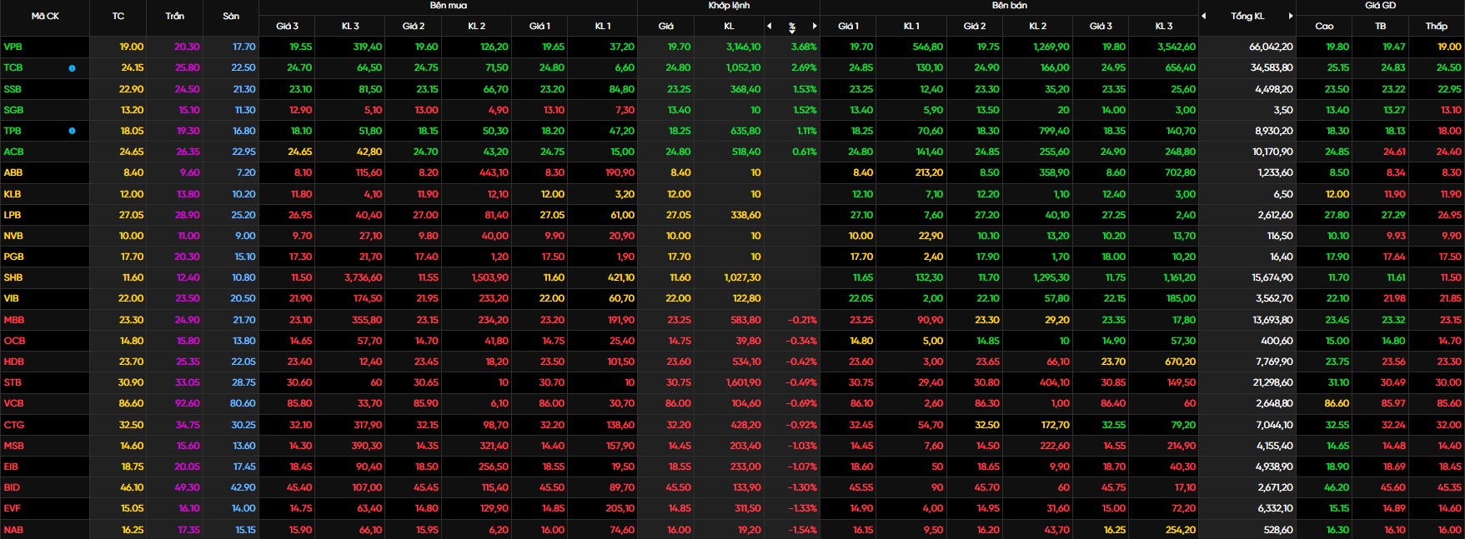1465x539 pixels.
Task: Select the MBB ticker
Action: click(x=13, y=320)
